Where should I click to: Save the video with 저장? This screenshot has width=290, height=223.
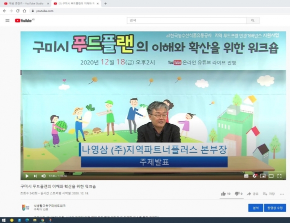pos(268,194)
